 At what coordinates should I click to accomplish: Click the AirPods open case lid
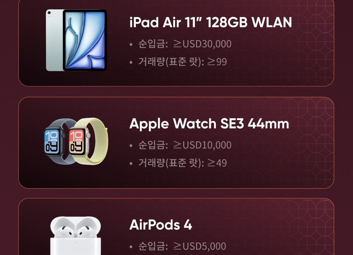(76, 227)
